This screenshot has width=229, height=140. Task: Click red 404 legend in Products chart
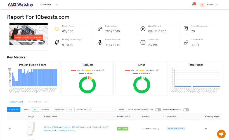point(77,70)
